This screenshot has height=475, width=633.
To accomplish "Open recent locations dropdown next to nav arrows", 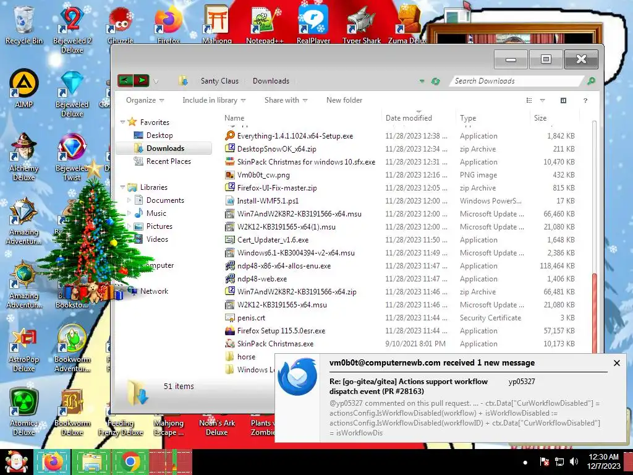I will coord(156,82).
